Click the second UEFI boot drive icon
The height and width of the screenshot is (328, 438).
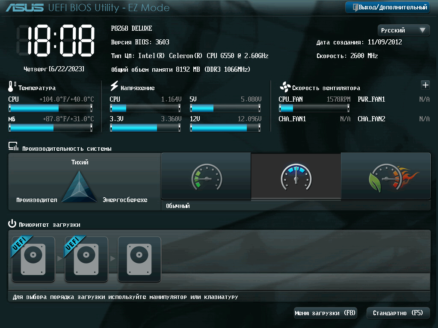click(x=86, y=259)
